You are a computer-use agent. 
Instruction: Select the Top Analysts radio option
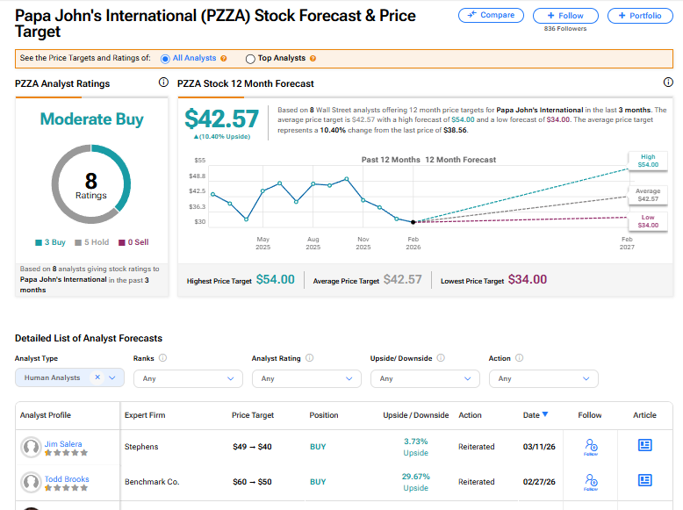pos(250,59)
